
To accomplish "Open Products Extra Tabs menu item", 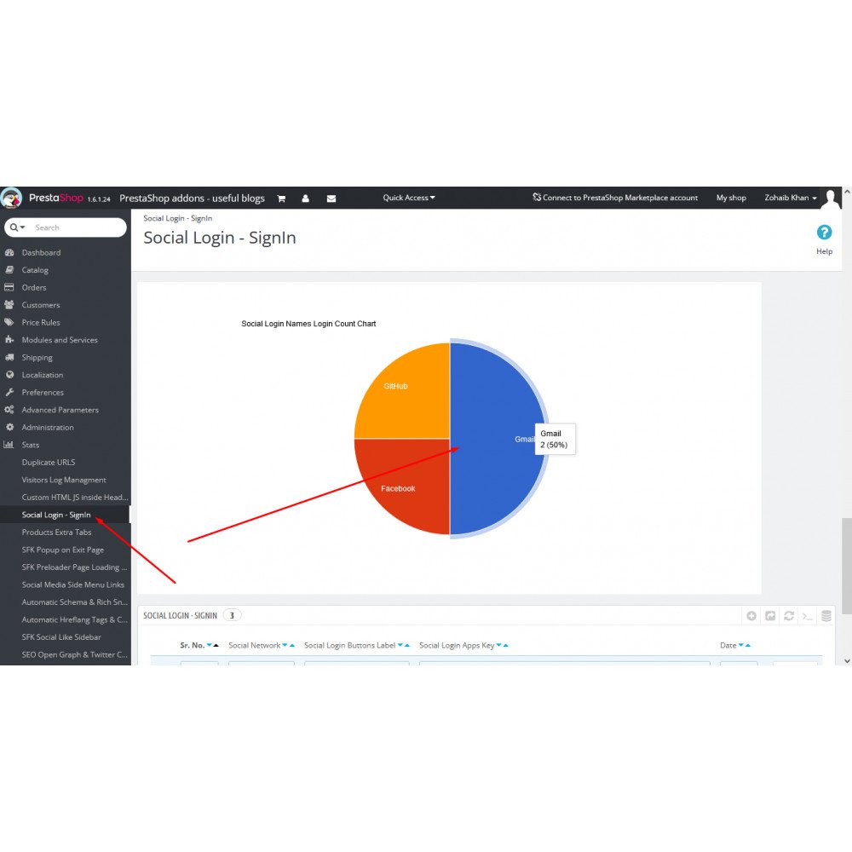I will coord(56,532).
